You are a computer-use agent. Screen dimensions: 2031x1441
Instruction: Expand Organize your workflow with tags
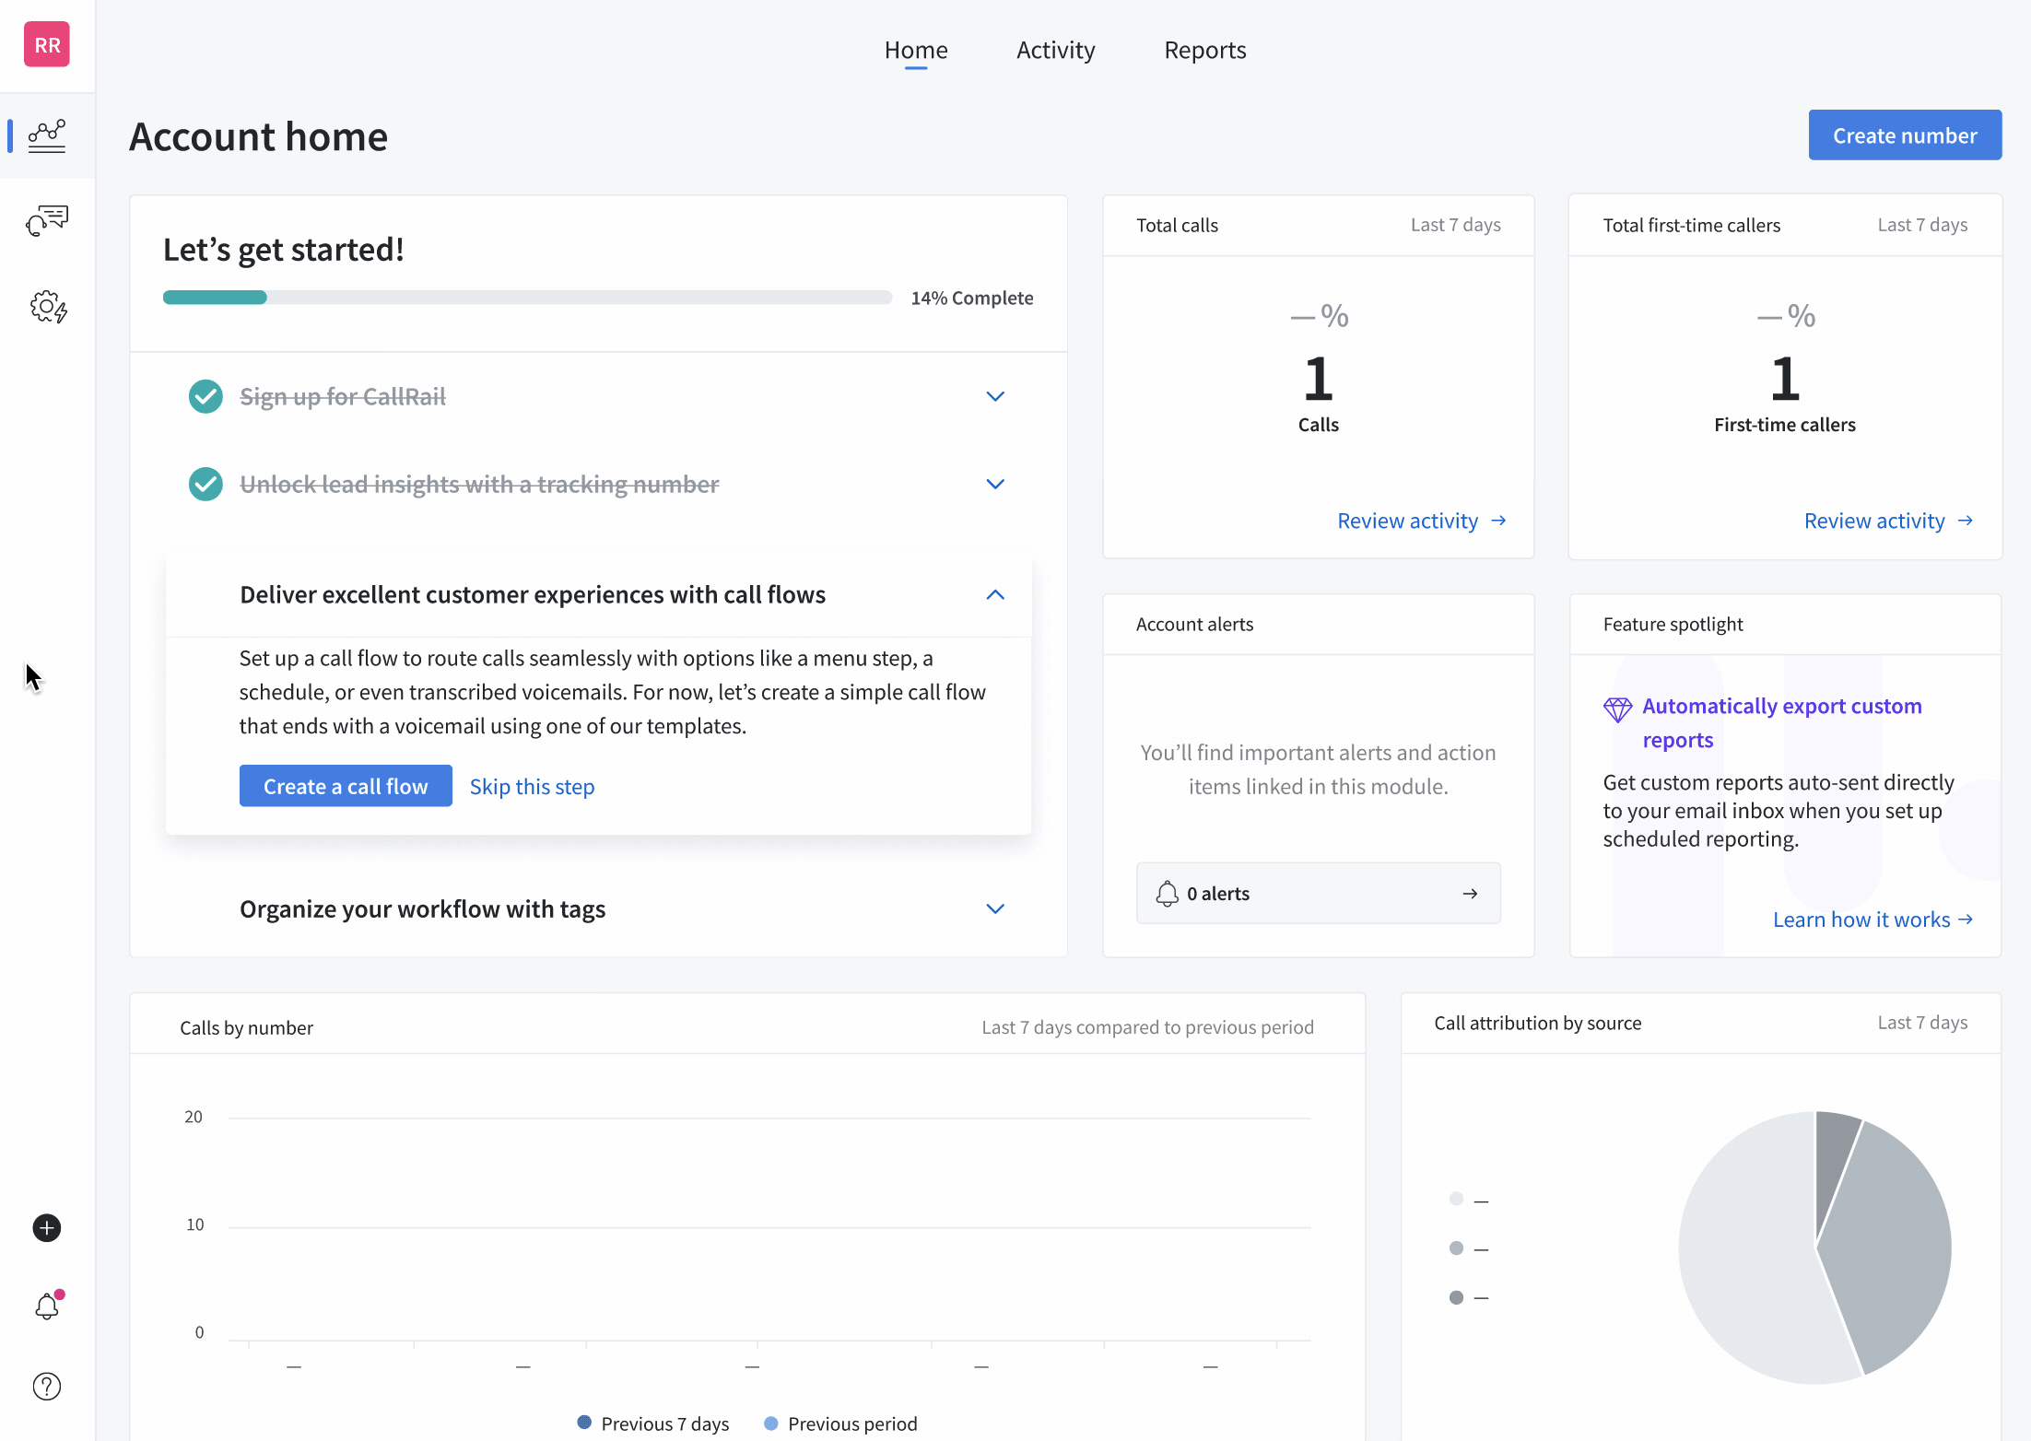tap(995, 908)
